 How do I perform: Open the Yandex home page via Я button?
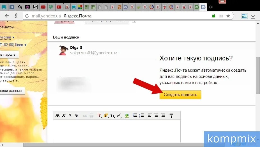(16, 16)
